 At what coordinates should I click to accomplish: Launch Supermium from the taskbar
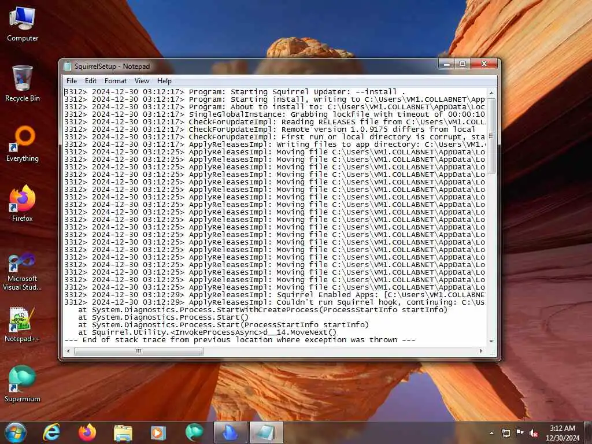[x=194, y=432]
